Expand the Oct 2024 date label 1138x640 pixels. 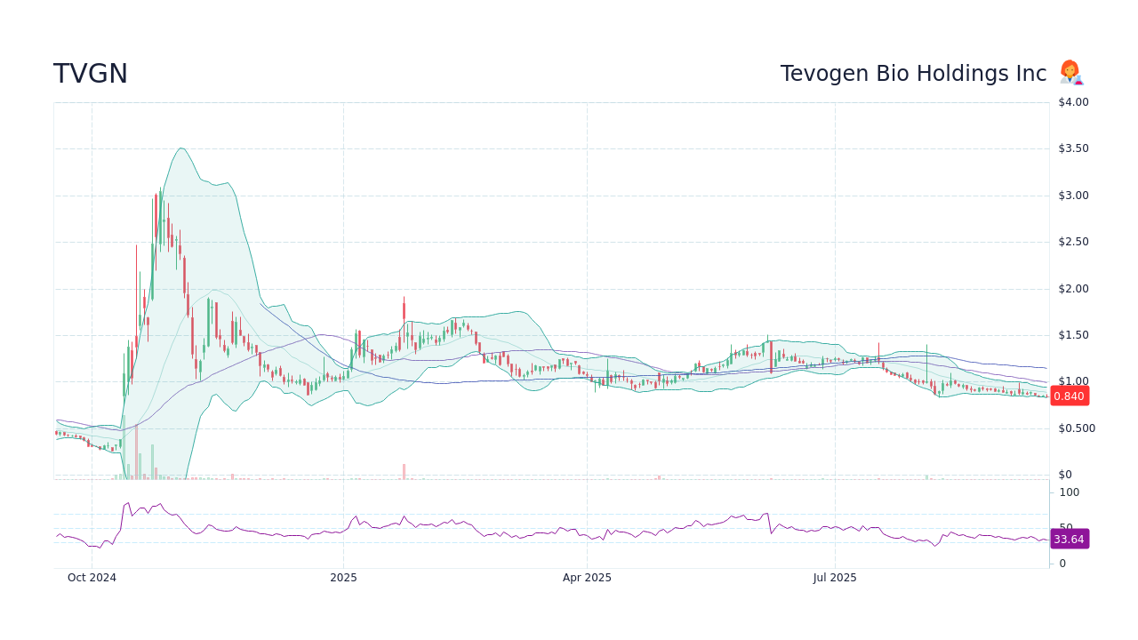tap(92, 577)
